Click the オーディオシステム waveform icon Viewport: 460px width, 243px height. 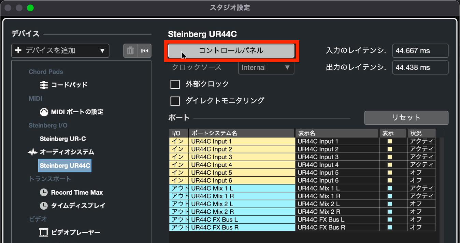[x=32, y=152]
